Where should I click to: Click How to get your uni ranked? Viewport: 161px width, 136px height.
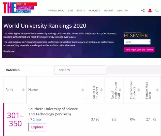click(x=139, y=50)
